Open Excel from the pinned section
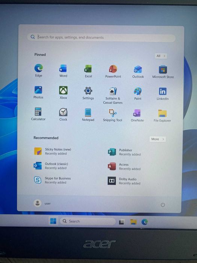 click(88, 71)
